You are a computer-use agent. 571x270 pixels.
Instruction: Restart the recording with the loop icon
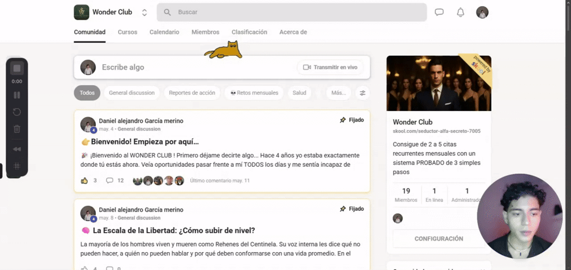click(17, 112)
